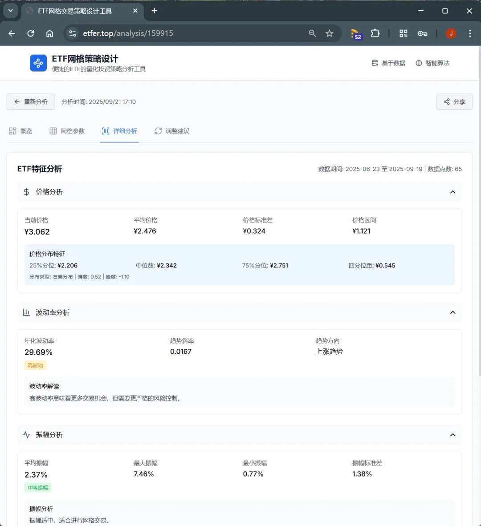Click the magnifier zoom icon in address bar

pyautogui.click(x=312, y=33)
